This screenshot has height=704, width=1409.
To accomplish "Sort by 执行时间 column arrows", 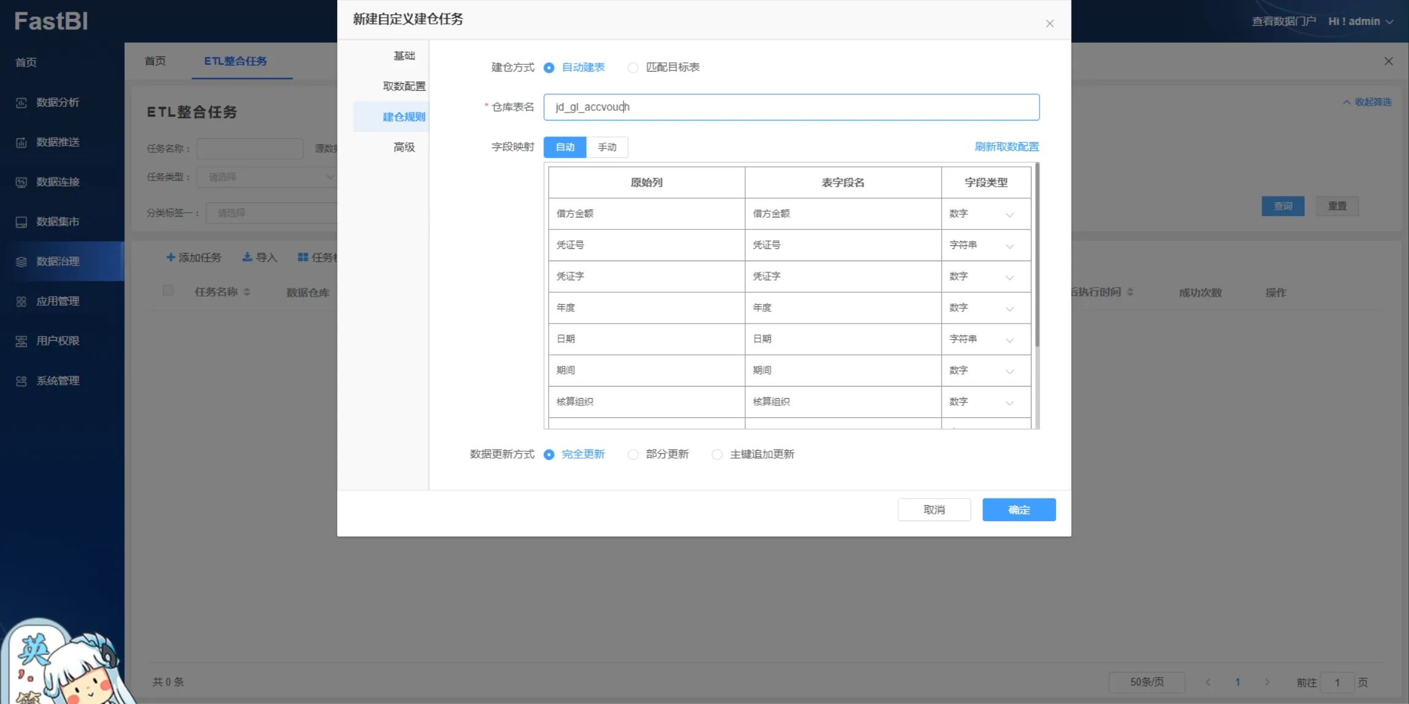I will pos(1130,292).
